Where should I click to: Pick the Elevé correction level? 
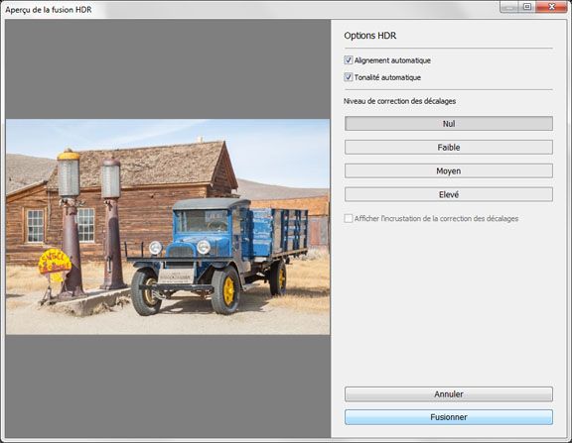coord(448,194)
